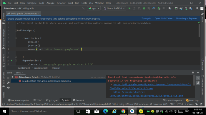Click Show Log in Explorer link

click(187, 18)
